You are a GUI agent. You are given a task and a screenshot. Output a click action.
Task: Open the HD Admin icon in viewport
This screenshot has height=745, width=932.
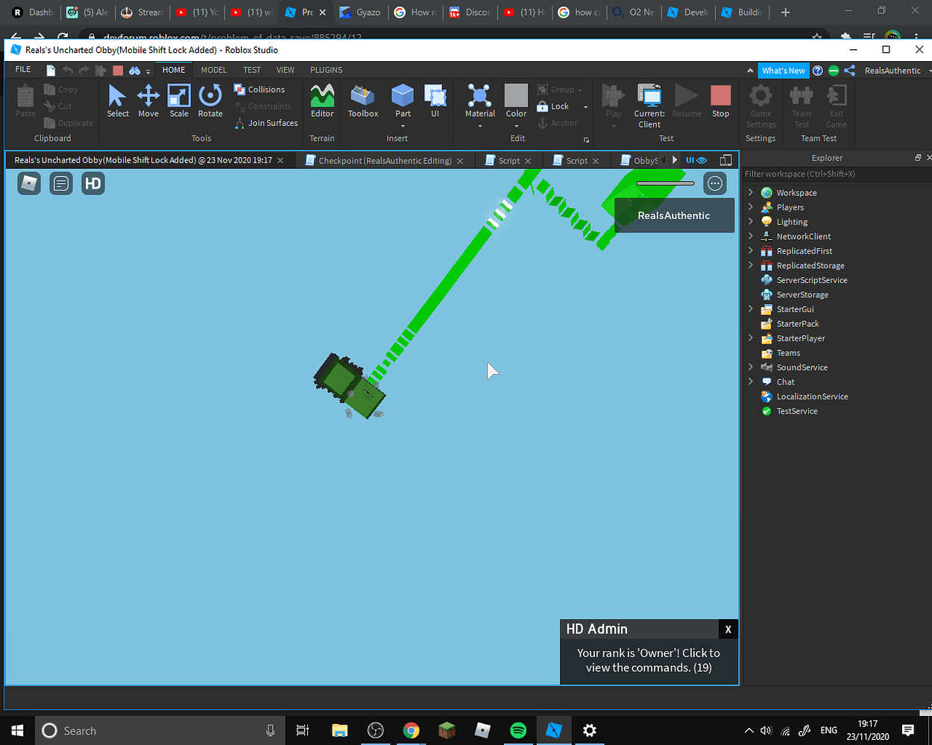tap(93, 183)
